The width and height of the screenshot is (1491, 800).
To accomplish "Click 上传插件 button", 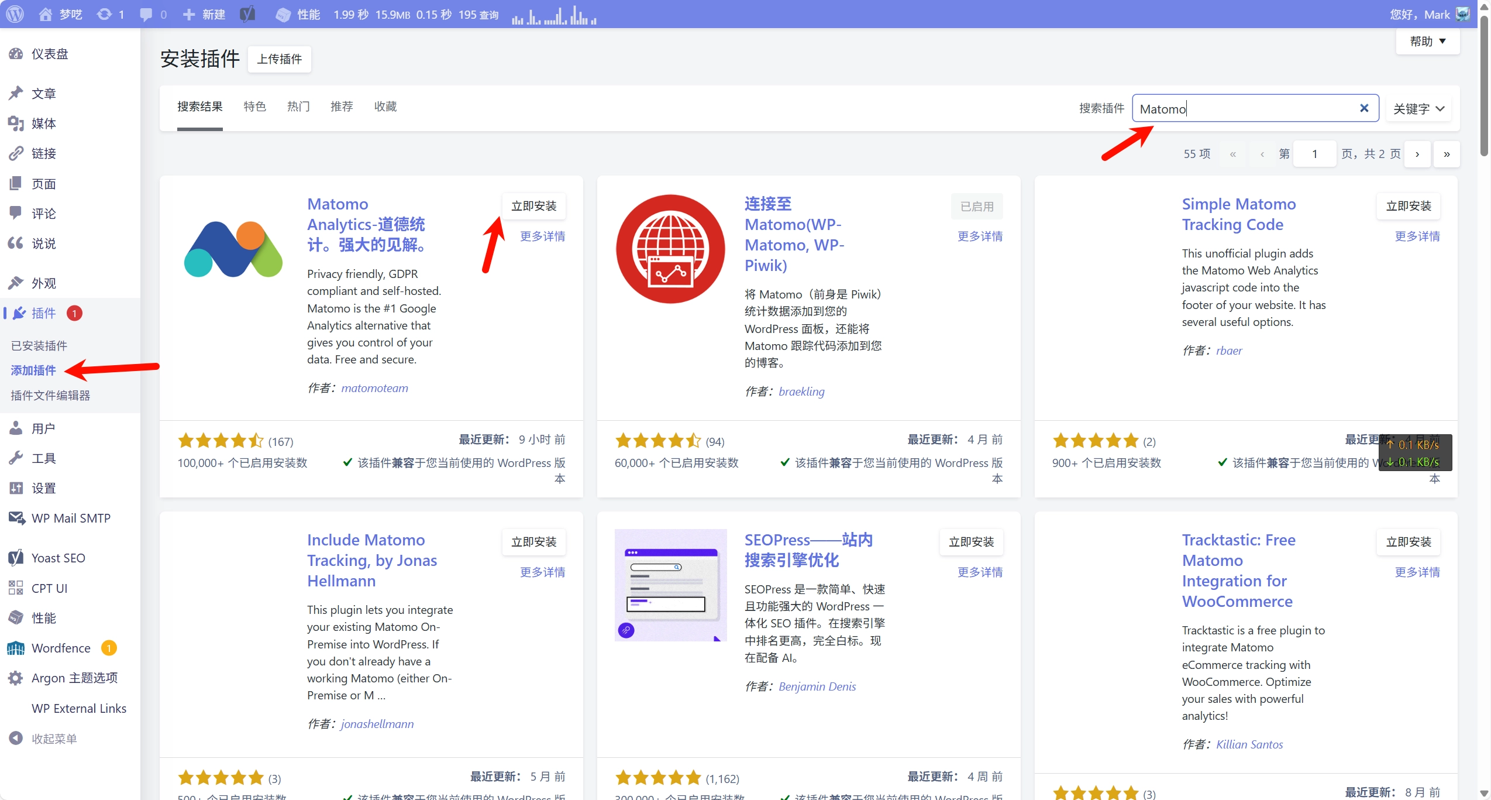I will (x=280, y=59).
